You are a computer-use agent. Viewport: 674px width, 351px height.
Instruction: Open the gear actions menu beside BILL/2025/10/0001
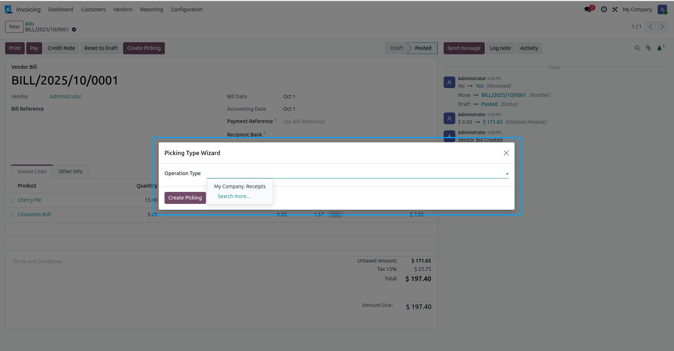click(74, 29)
